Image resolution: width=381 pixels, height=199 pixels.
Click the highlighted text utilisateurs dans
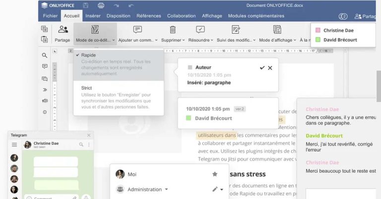click(x=217, y=135)
